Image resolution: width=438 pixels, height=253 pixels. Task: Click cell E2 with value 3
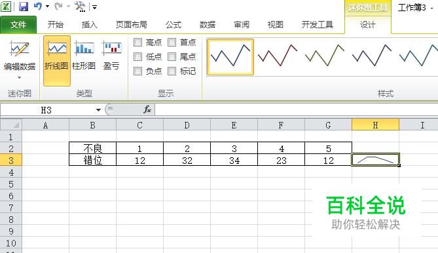pyautogui.click(x=234, y=148)
